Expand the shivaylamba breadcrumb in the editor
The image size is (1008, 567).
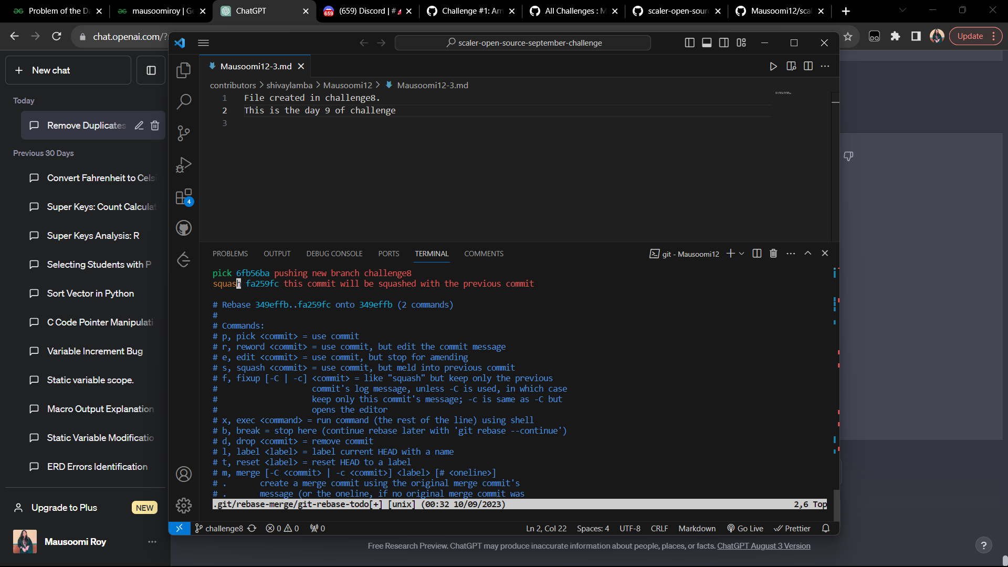[289, 85]
